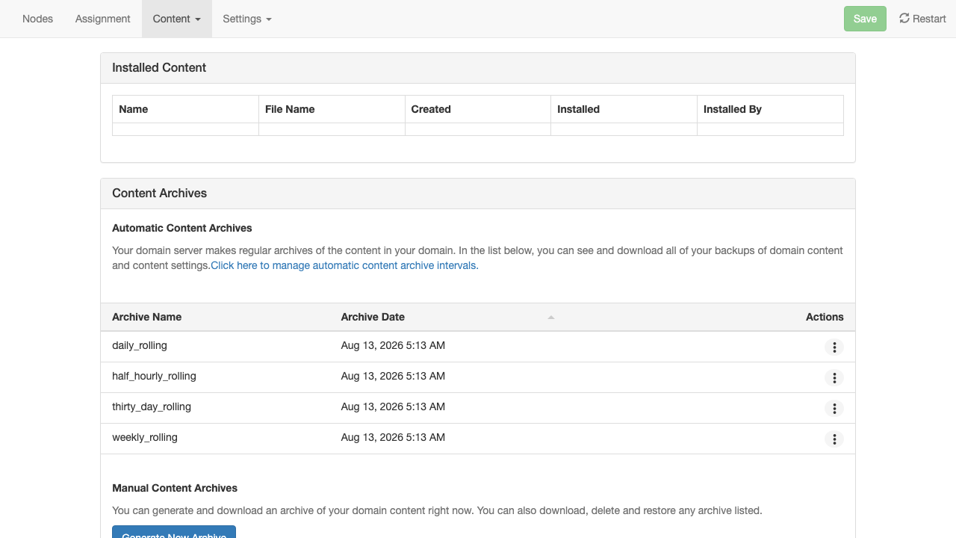Select the thirty_day_rolling archive name

click(152, 406)
